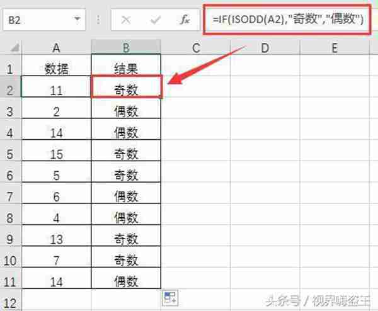
Task: Click cell B7 containing 偶数
Action: point(126,193)
